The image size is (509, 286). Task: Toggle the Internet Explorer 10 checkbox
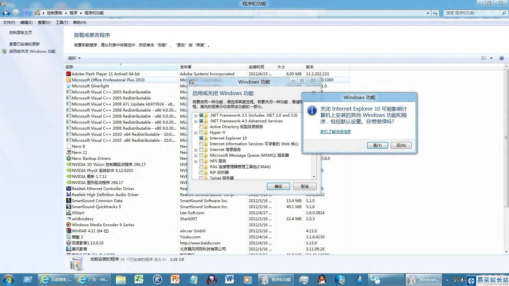[x=201, y=138]
